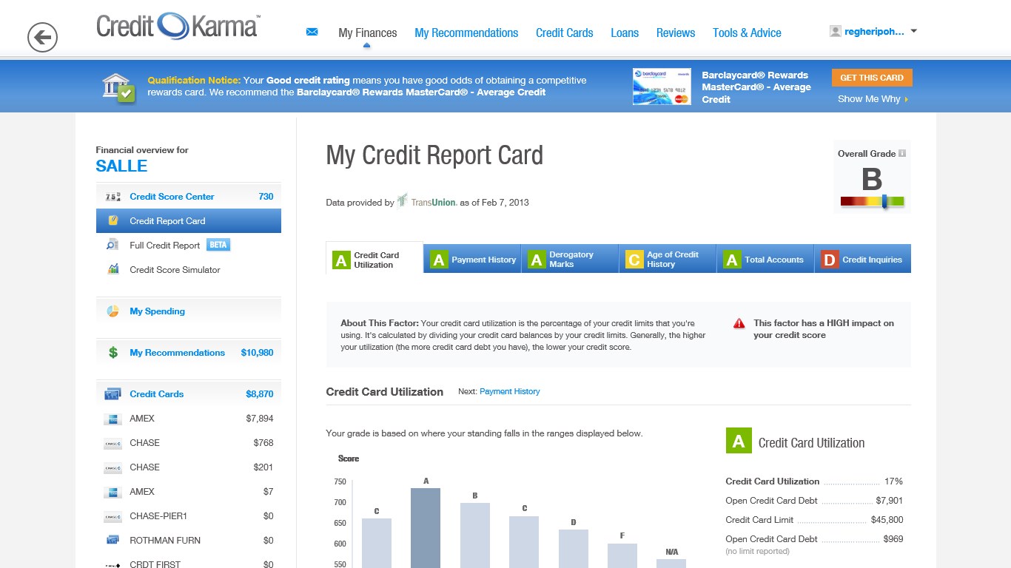Expand Show Me Why arrow
This screenshot has height=568, width=1011.
click(x=906, y=99)
